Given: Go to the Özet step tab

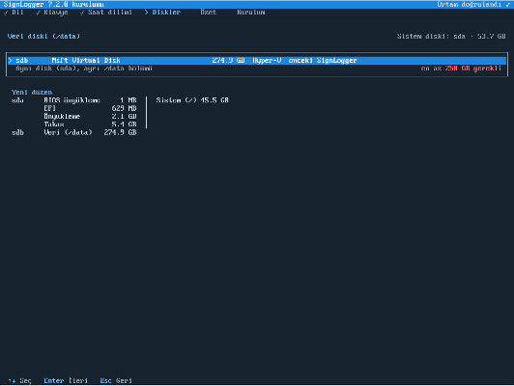Looking at the screenshot, I should pyautogui.click(x=208, y=13).
